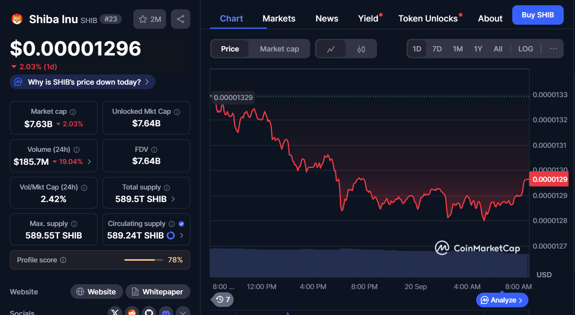The image size is (575, 315).
Task: Set chart range to 1D
Action: coord(417,49)
